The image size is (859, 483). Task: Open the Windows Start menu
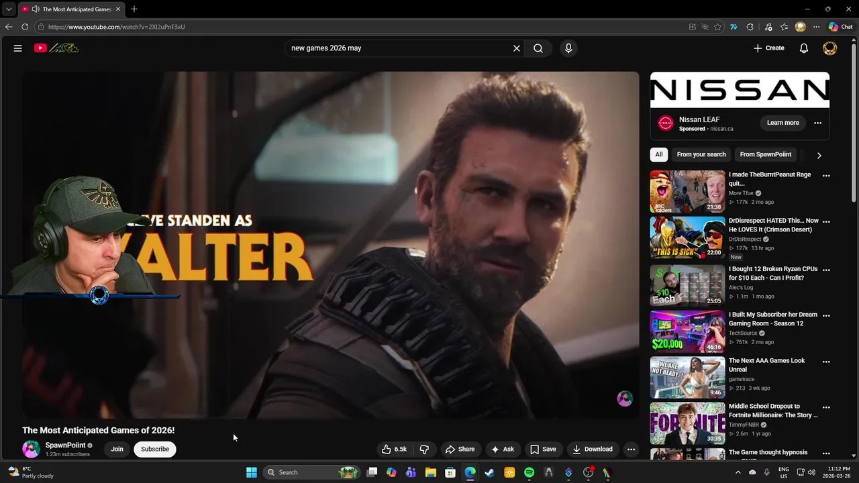point(252,472)
